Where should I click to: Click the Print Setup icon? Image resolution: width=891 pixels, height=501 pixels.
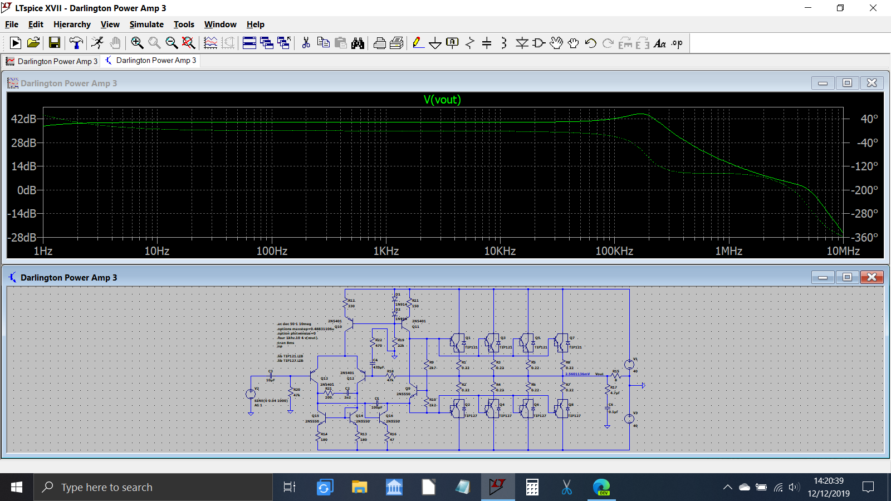point(397,43)
